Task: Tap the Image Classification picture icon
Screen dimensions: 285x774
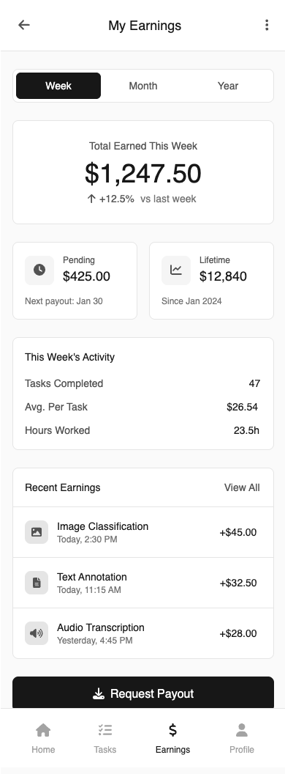Action: pos(37,532)
